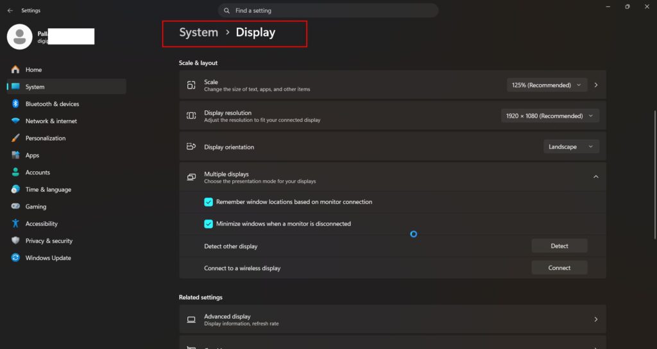The image size is (657, 349).
Task: Click the Personalization paintbrush icon
Action: click(15, 138)
